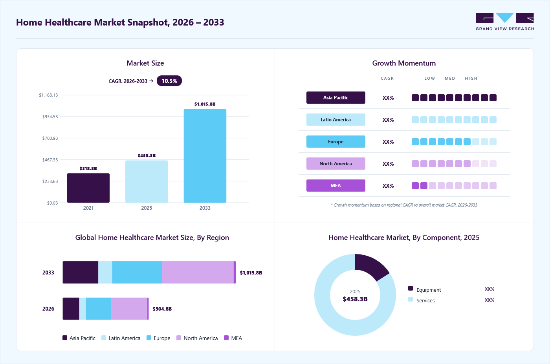Select the "$700.9B" axis label
The height and width of the screenshot is (364, 550).
50,138
